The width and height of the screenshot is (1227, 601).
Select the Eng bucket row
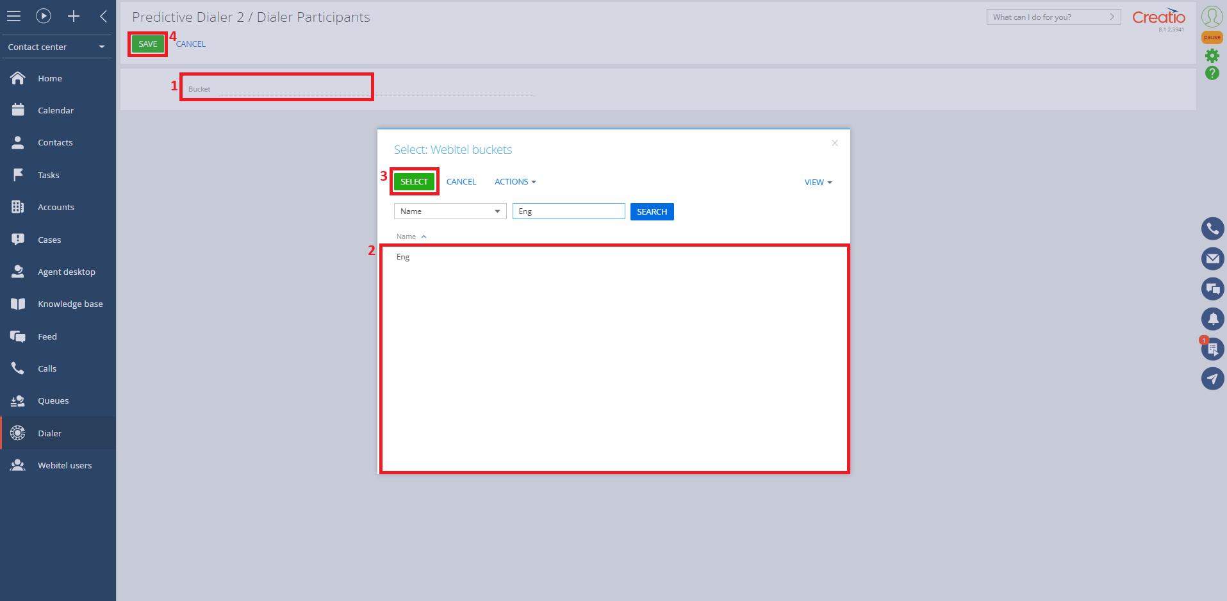tap(615, 257)
